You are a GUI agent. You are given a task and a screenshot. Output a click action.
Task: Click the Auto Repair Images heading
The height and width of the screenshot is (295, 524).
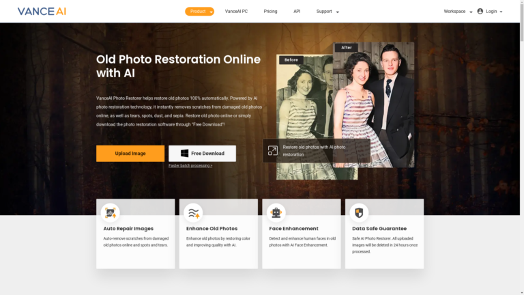[x=128, y=228]
